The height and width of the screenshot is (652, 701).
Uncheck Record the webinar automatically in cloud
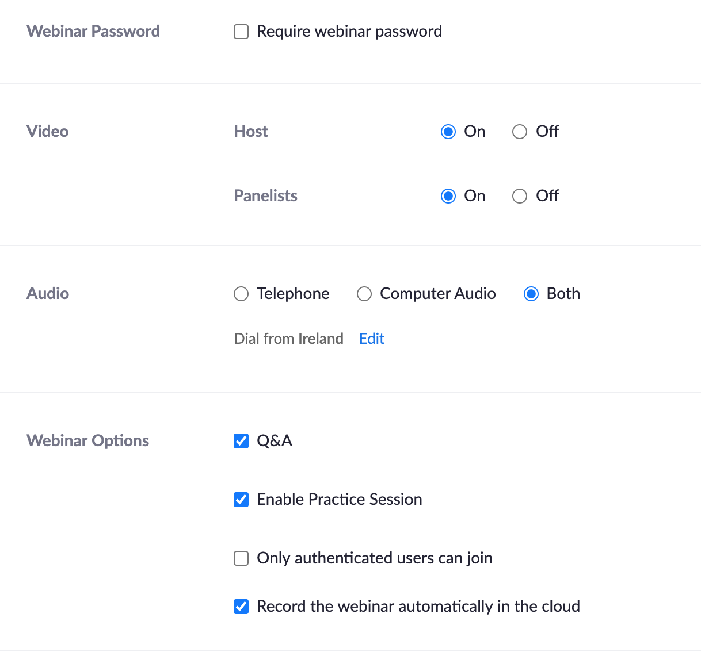[x=241, y=607]
